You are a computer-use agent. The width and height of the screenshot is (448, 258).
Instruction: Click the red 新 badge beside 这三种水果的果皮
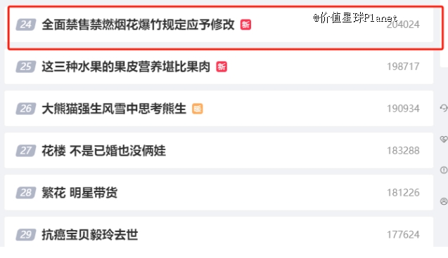(222, 67)
